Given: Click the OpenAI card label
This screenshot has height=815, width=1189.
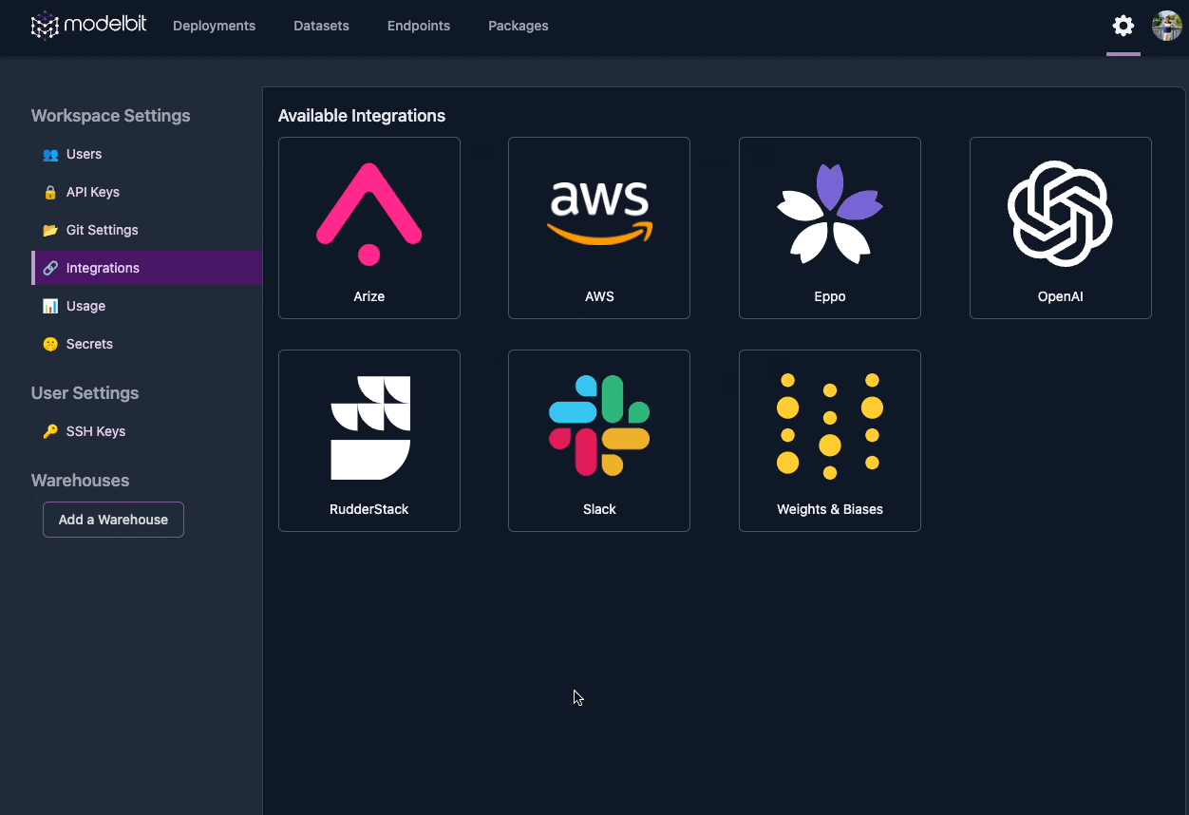Looking at the screenshot, I should [x=1060, y=296].
